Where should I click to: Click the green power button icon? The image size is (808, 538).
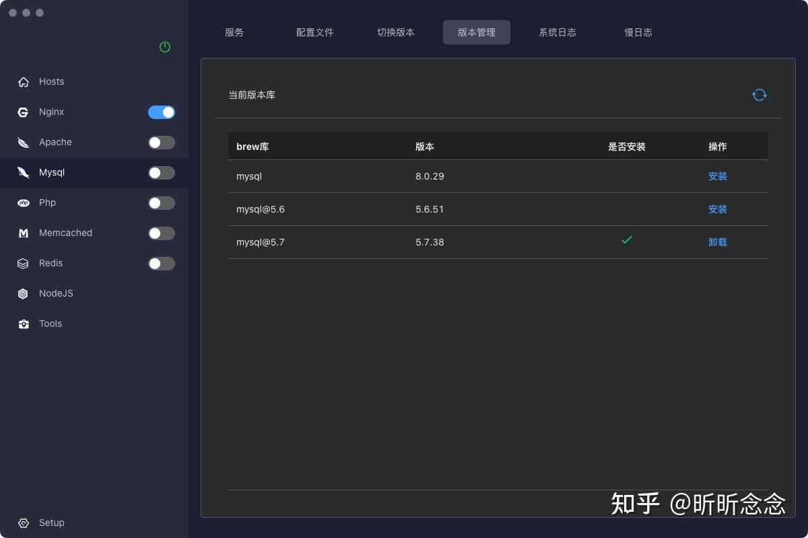pos(164,47)
